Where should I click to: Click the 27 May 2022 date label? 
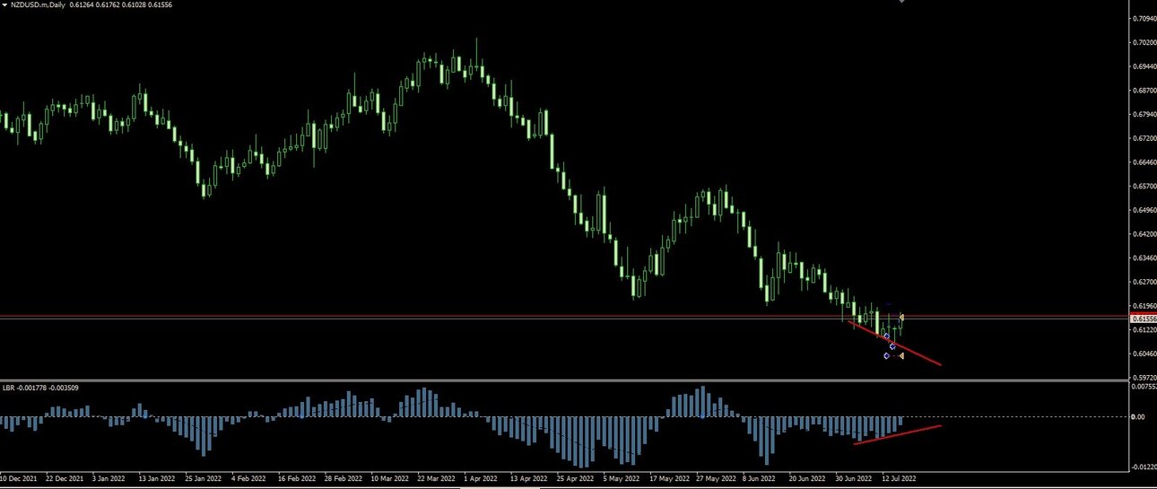(718, 479)
